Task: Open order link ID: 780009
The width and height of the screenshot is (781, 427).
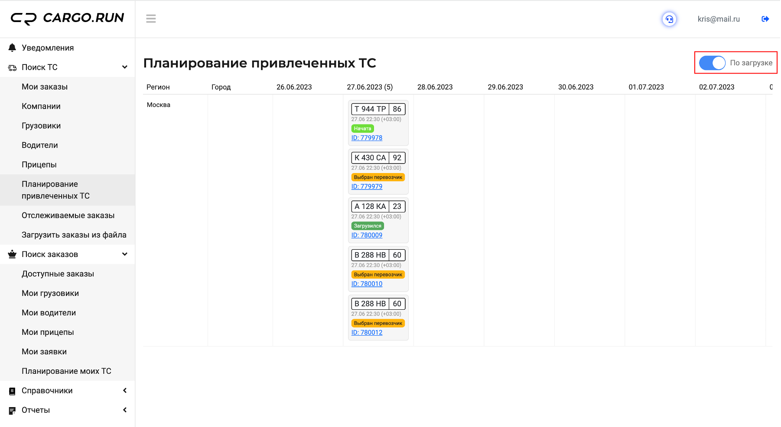Action: [367, 235]
